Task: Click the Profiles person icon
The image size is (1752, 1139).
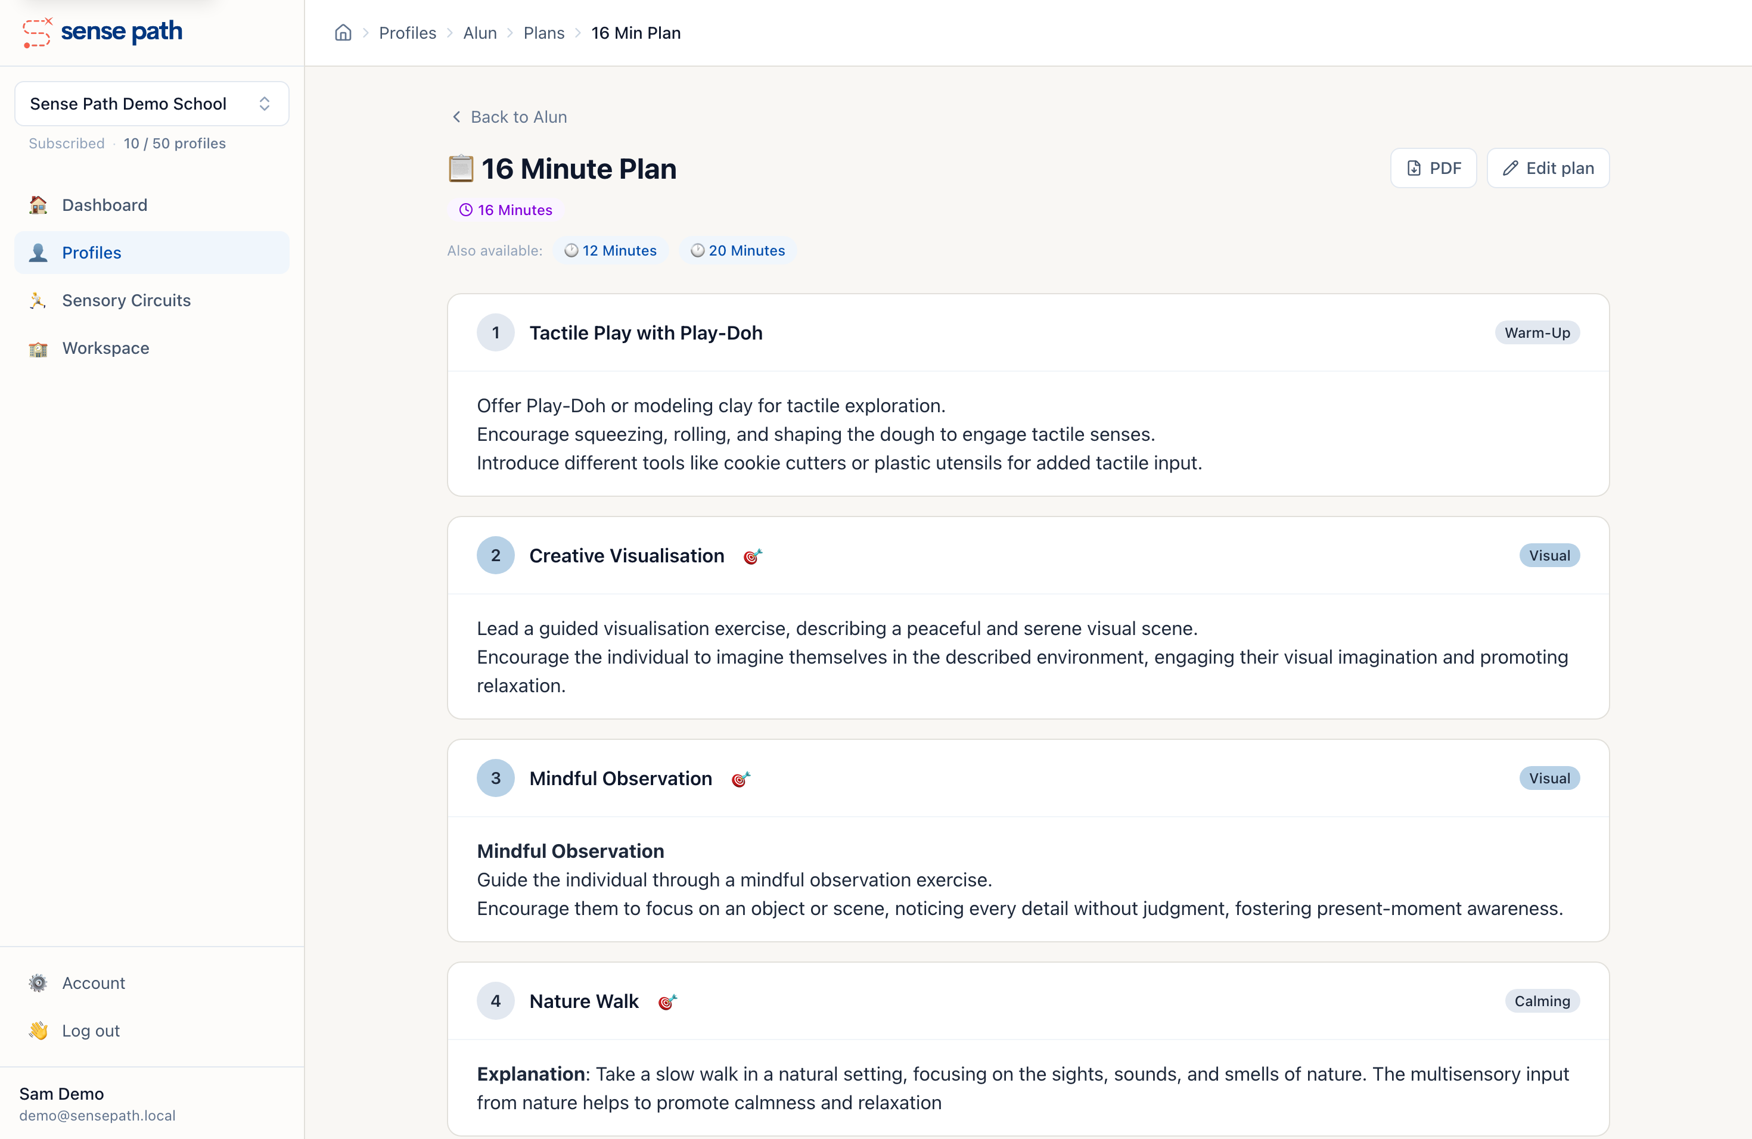Action: [38, 253]
